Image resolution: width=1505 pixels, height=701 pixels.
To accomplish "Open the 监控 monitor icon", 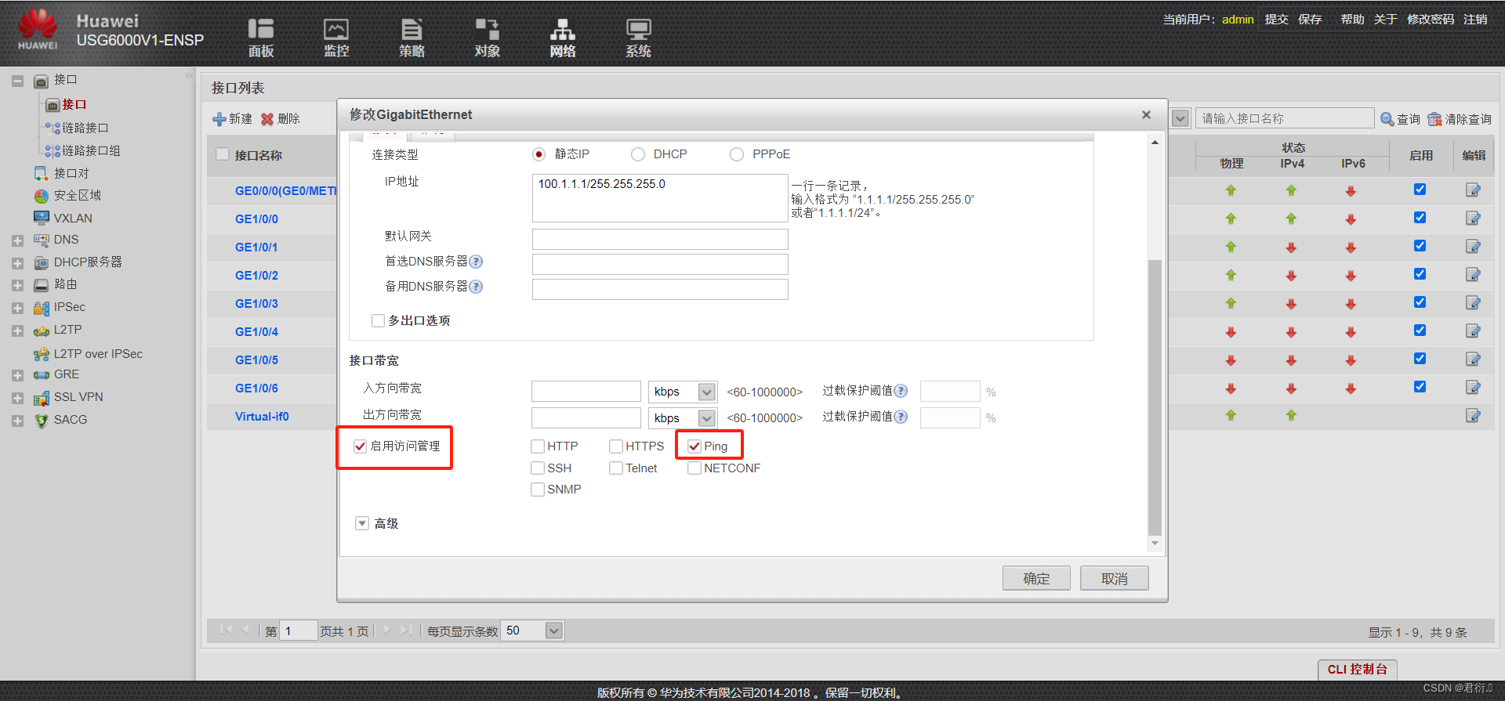I will click(x=336, y=38).
